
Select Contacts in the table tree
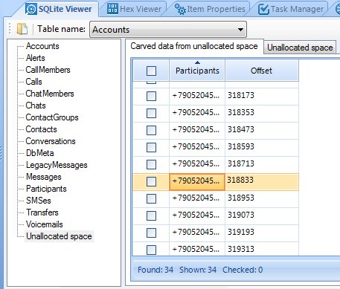click(x=41, y=129)
